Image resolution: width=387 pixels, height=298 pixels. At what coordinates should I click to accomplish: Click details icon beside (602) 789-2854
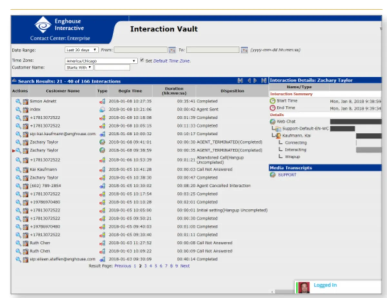tap(25, 186)
